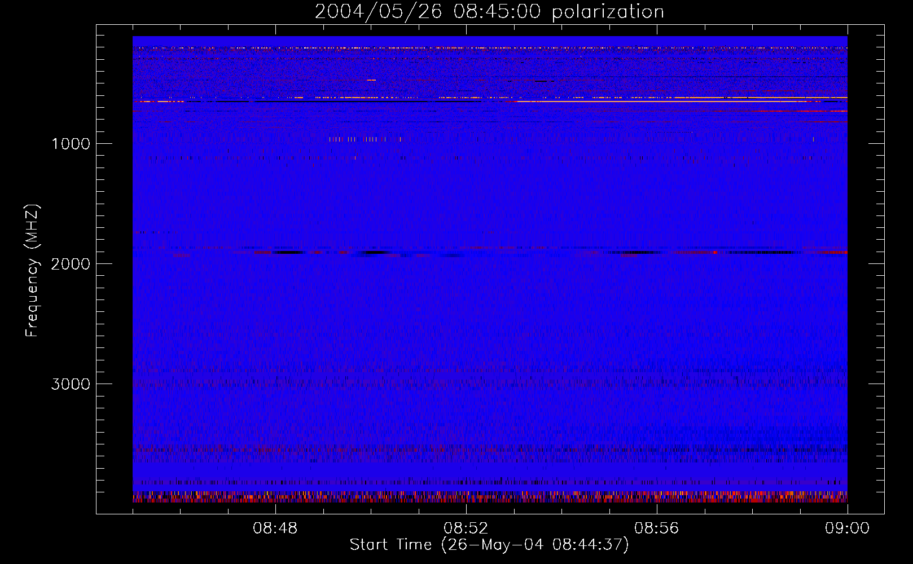Click the 08:56 time tick label
913x564 pixels.
tap(656, 528)
